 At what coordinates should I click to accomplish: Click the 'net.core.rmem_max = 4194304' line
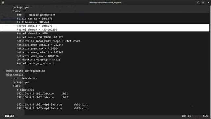[38, 49]
